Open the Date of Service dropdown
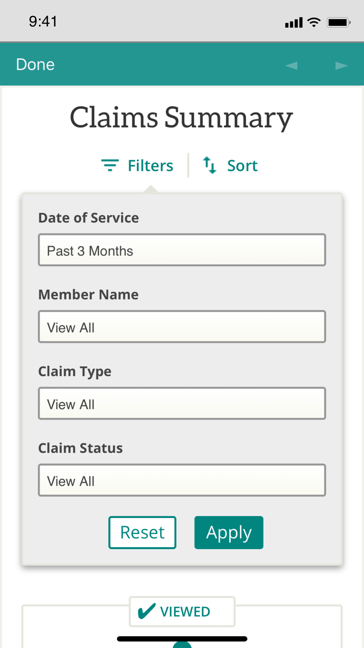 pos(182,250)
